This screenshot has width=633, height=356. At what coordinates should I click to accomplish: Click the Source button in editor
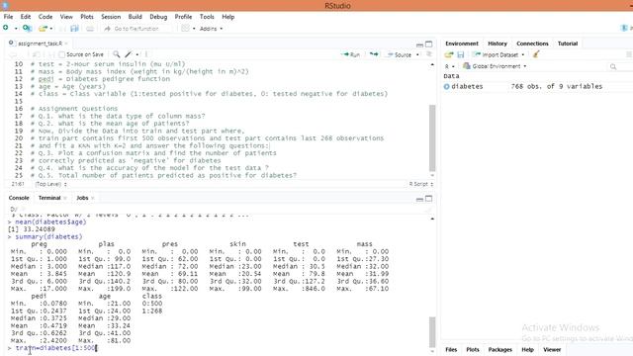coord(399,54)
